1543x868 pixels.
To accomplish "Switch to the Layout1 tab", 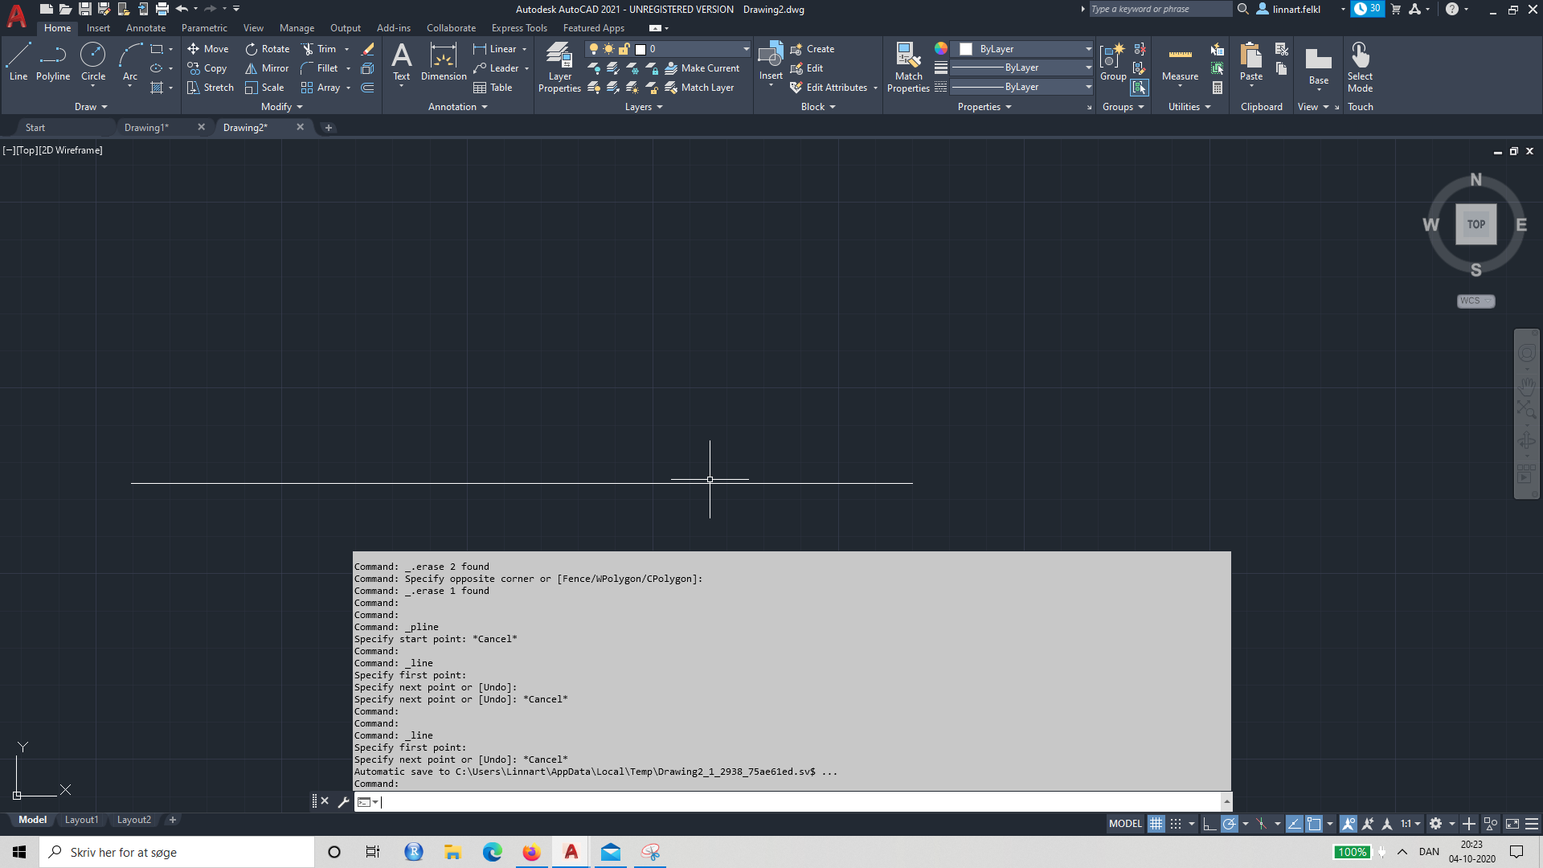I will click(81, 819).
